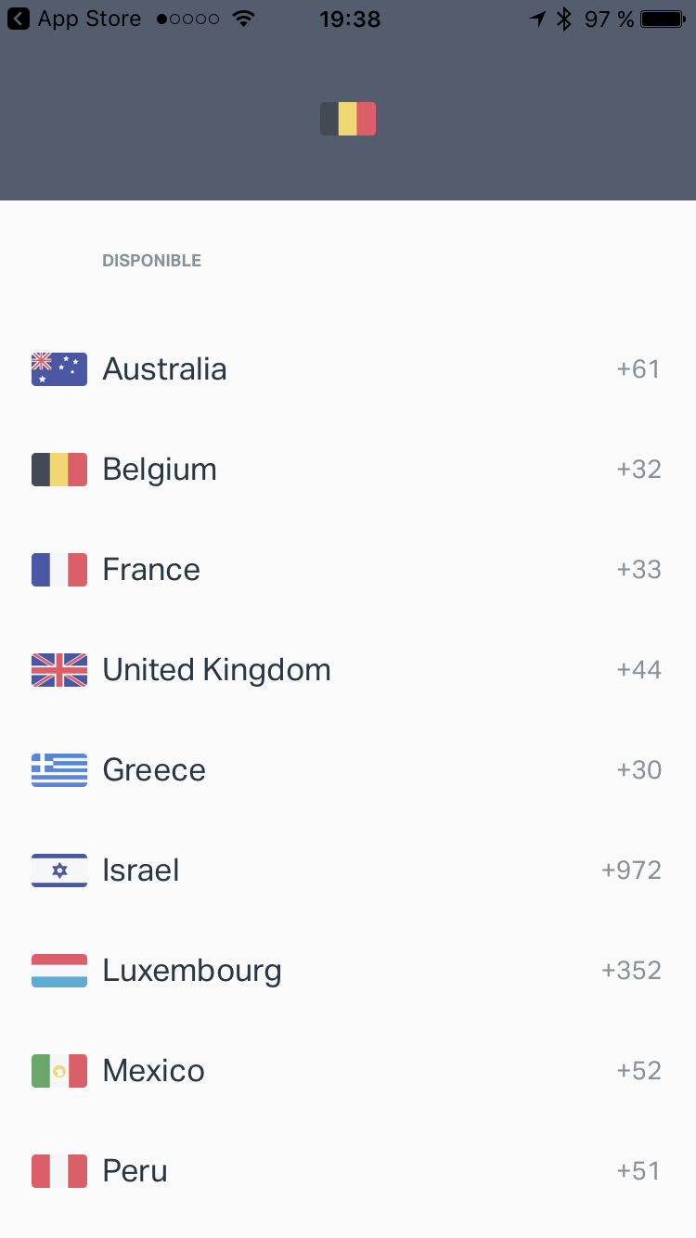Go back to the App Store
Screen dimensions: 696x1238
pyautogui.click(x=74, y=19)
